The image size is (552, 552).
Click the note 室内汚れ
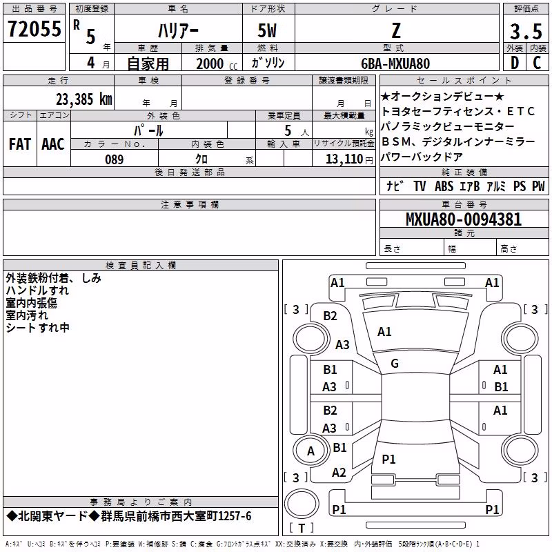tap(27, 315)
